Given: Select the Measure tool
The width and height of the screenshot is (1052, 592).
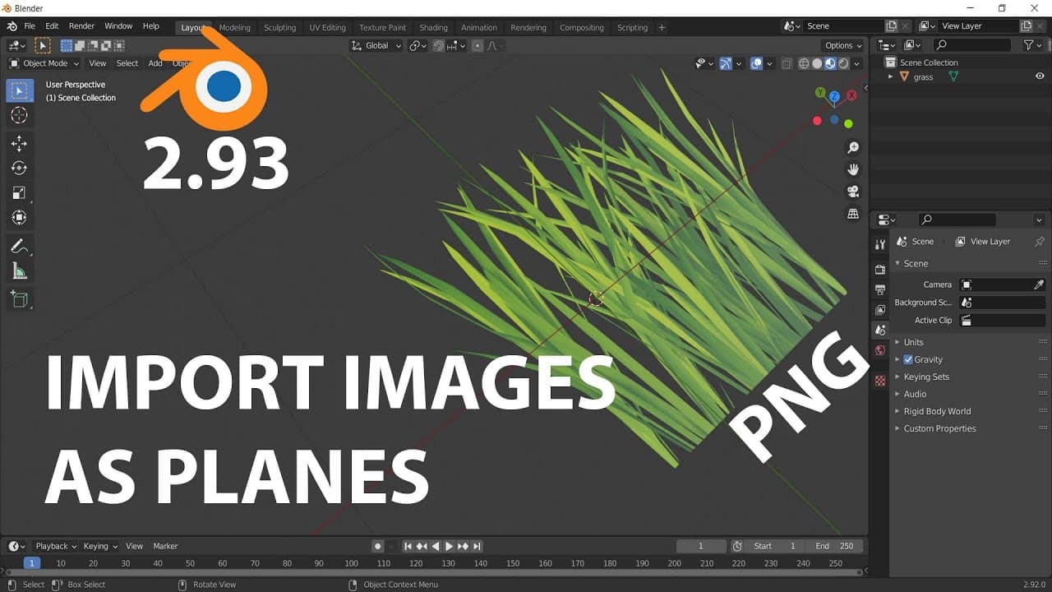Looking at the screenshot, I should (20, 271).
